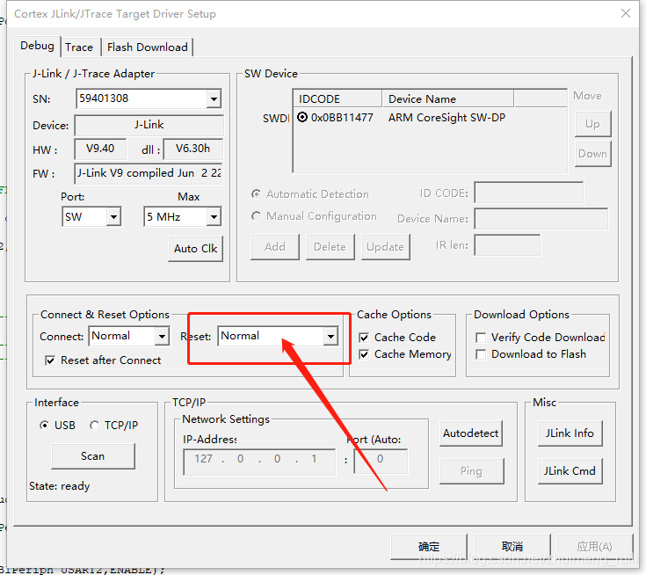This screenshot has height=575, width=646.
Task: Click the IDCODE column header
Action: (x=338, y=99)
